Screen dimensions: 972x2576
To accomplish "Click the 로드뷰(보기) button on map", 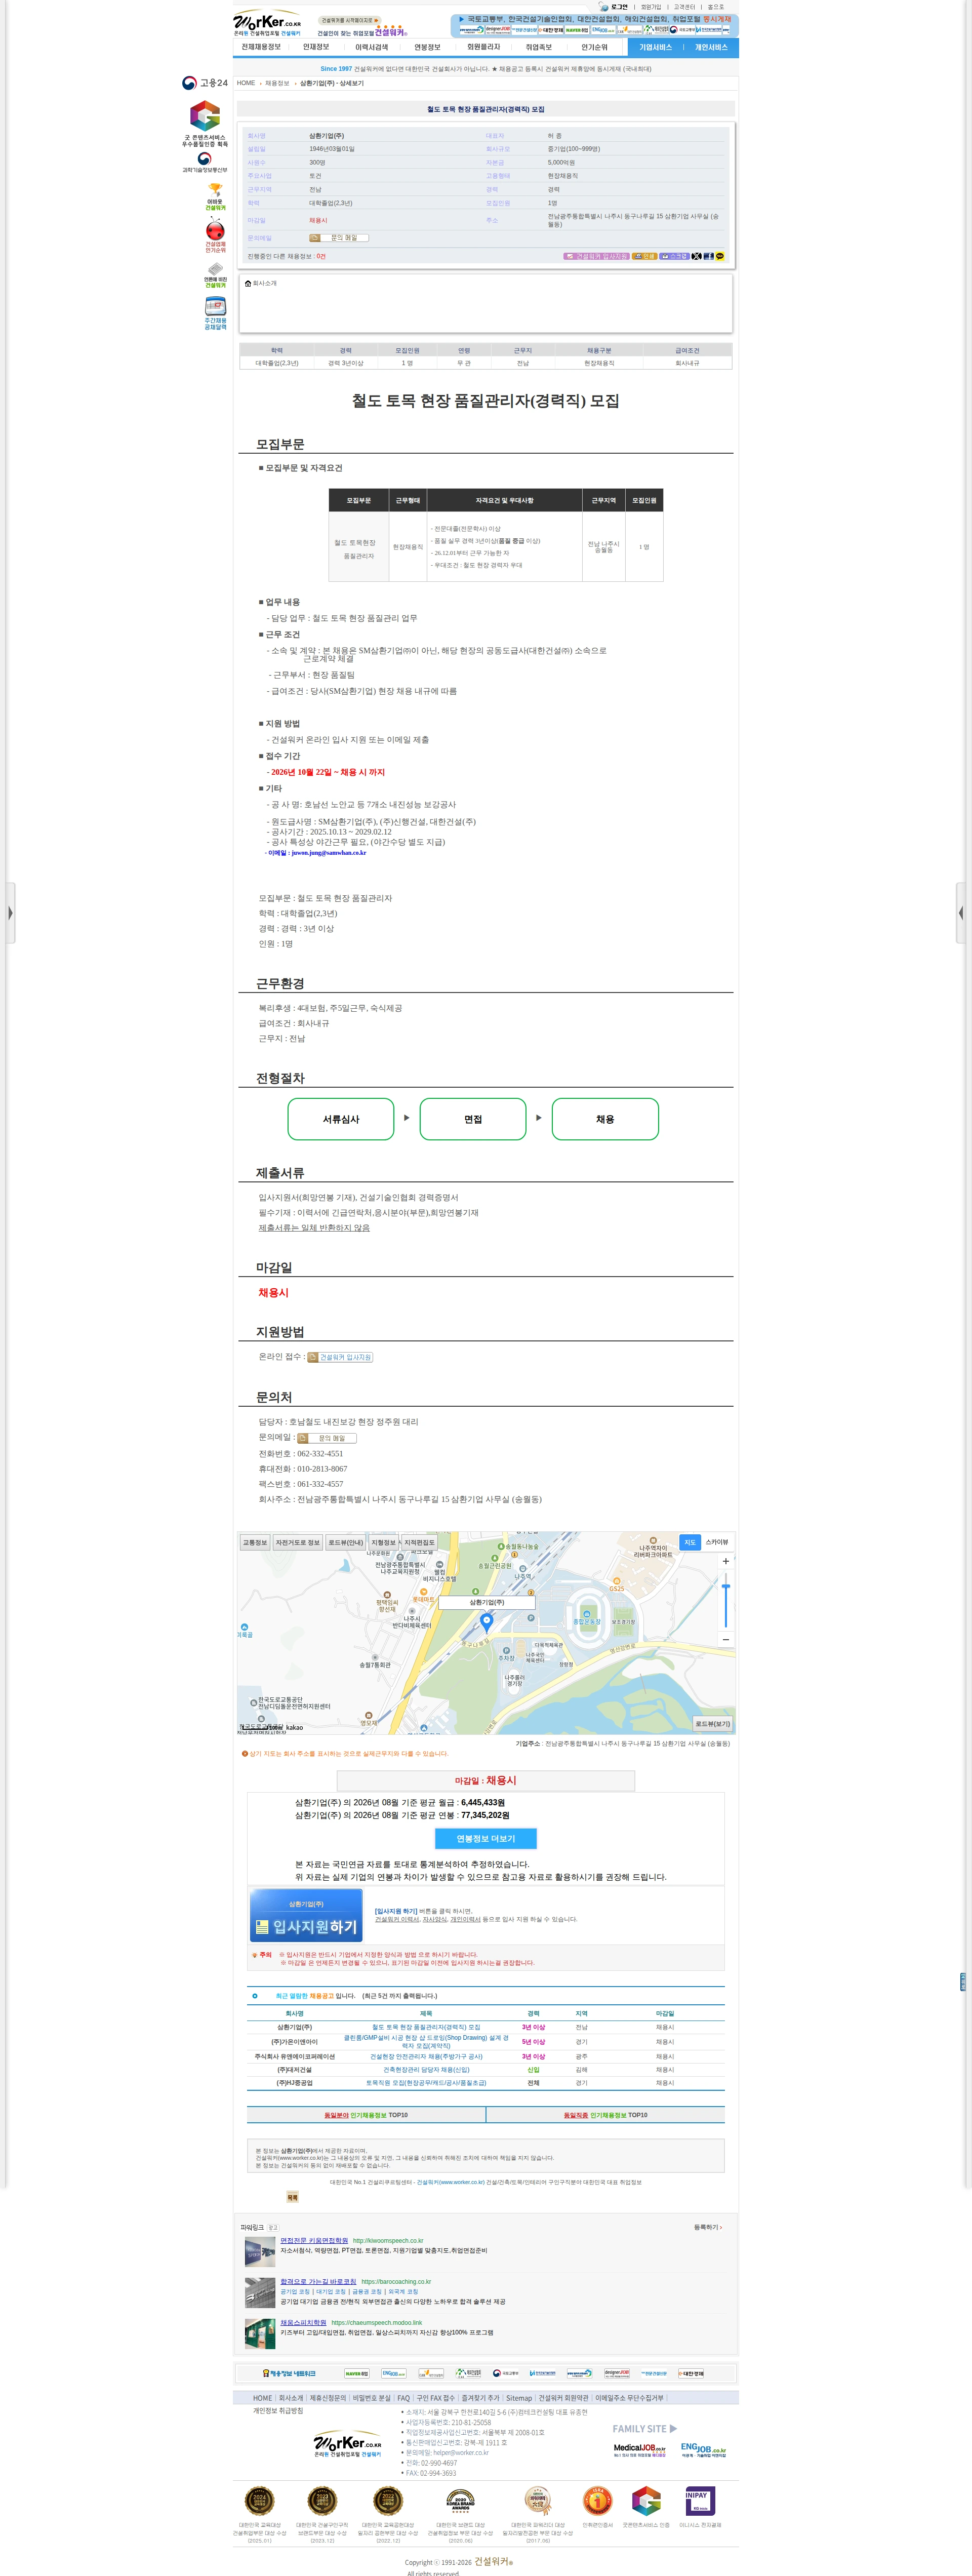I will pos(713,1723).
